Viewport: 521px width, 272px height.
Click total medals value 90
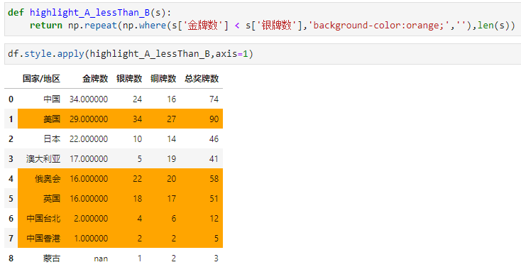coord(214,119)
